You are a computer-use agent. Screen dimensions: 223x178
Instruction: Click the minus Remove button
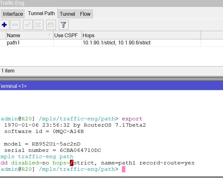coord(15,25)
